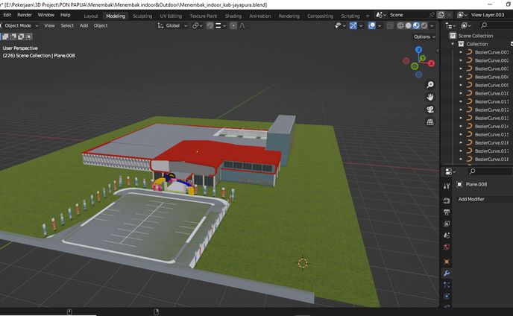Open World properties globe icon

click(x=447, y=247)
